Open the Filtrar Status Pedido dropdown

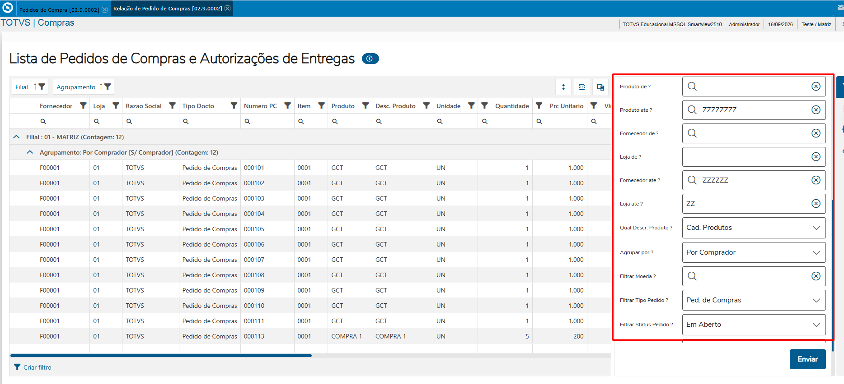click(754, 325)
